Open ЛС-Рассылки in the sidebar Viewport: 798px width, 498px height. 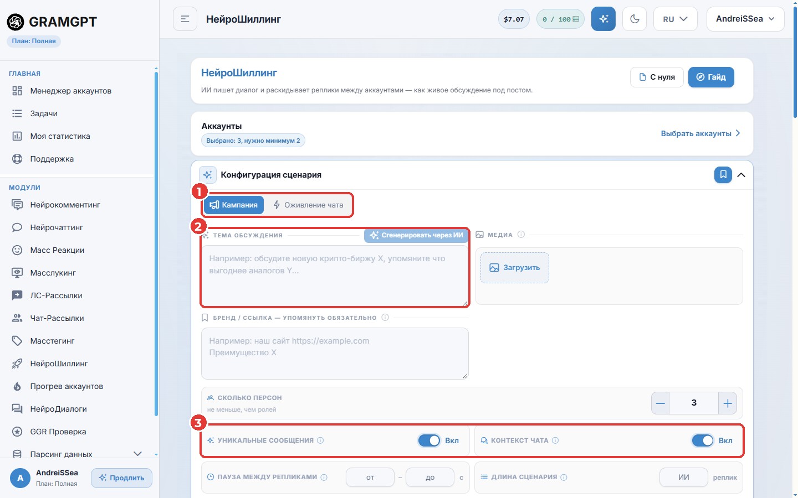77,295
